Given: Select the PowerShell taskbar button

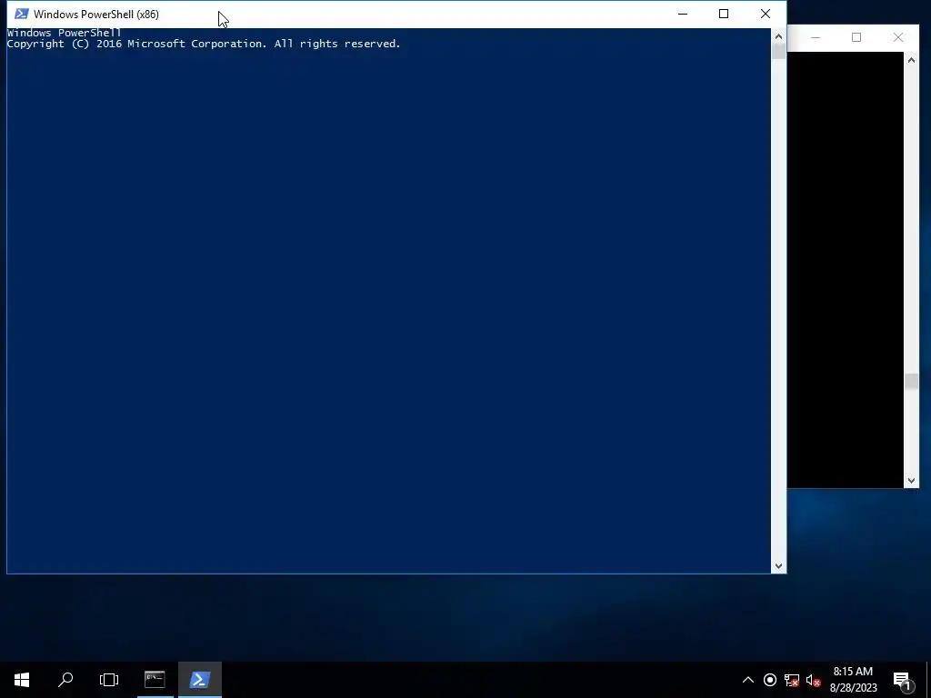Looking at the screenshot, I should 199,680.
